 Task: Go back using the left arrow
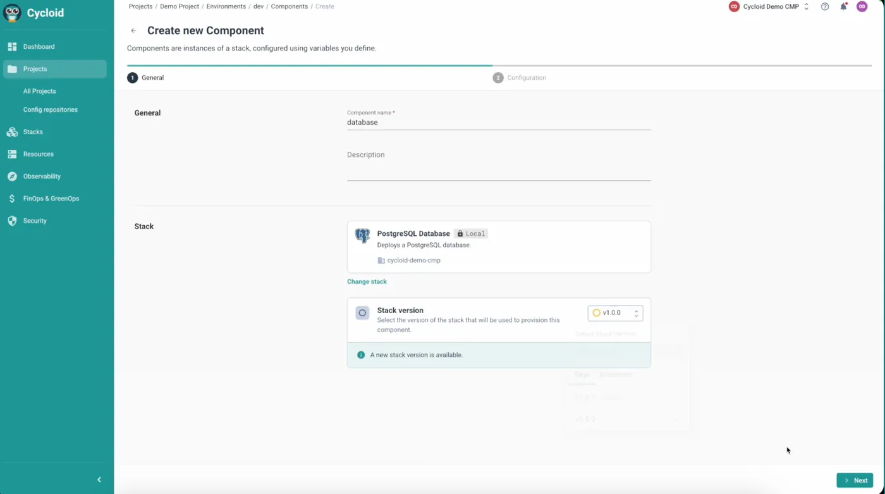click(133, 30)
